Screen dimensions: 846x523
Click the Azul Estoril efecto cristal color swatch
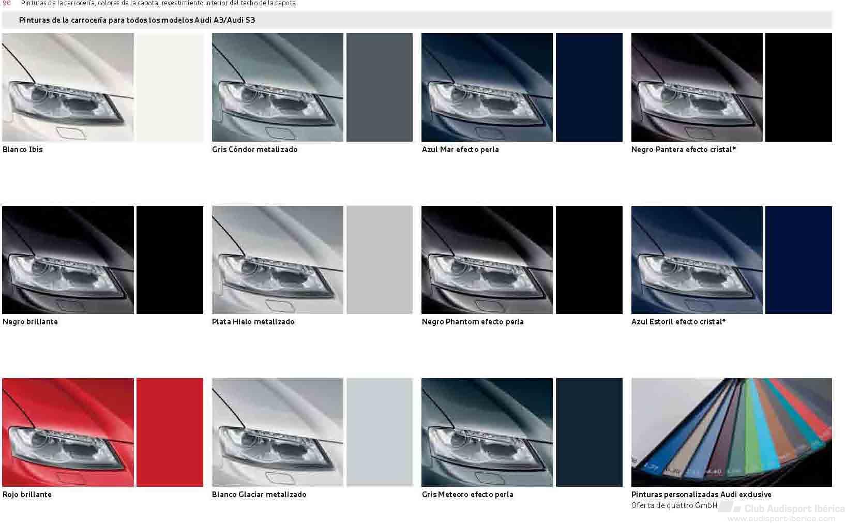[798, 260]
